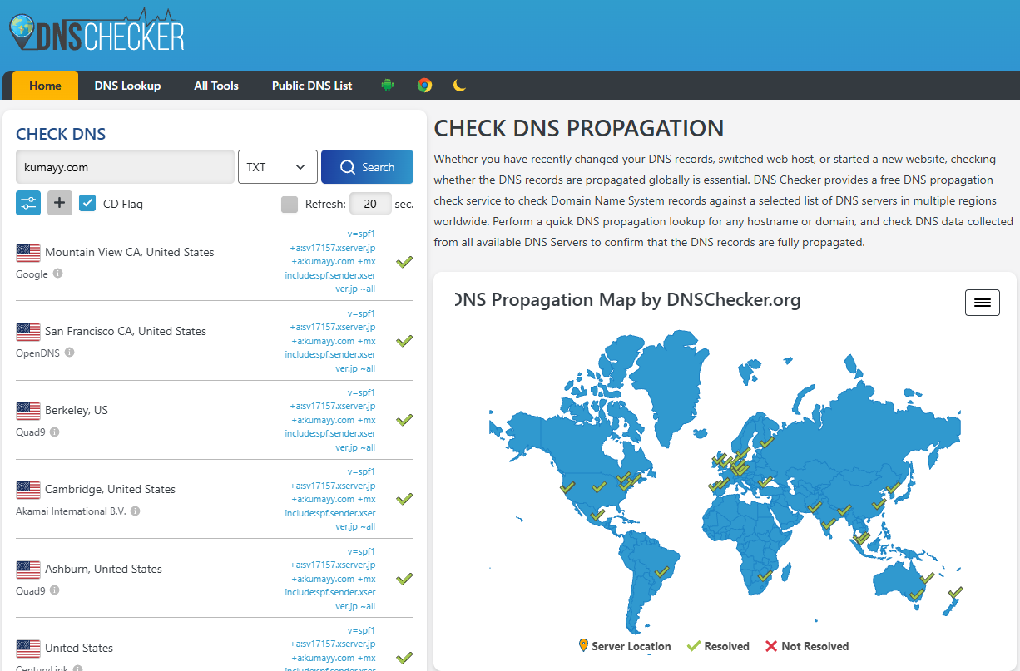Viewport: 1020px width, 671px height.
Task: Toggle the Not Resolved legend item
Action: pyautogui.click(x=806, y=646)
